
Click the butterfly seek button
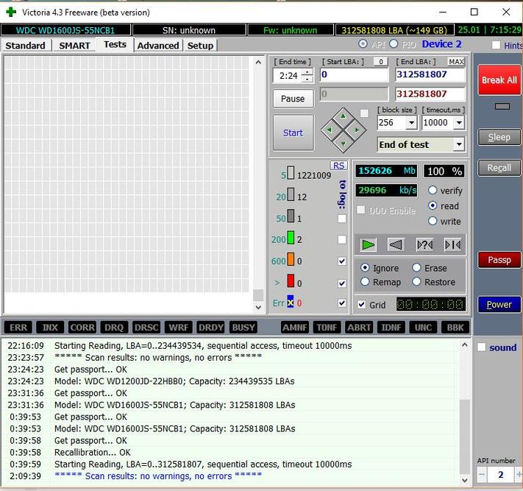(x=453, y=244)
